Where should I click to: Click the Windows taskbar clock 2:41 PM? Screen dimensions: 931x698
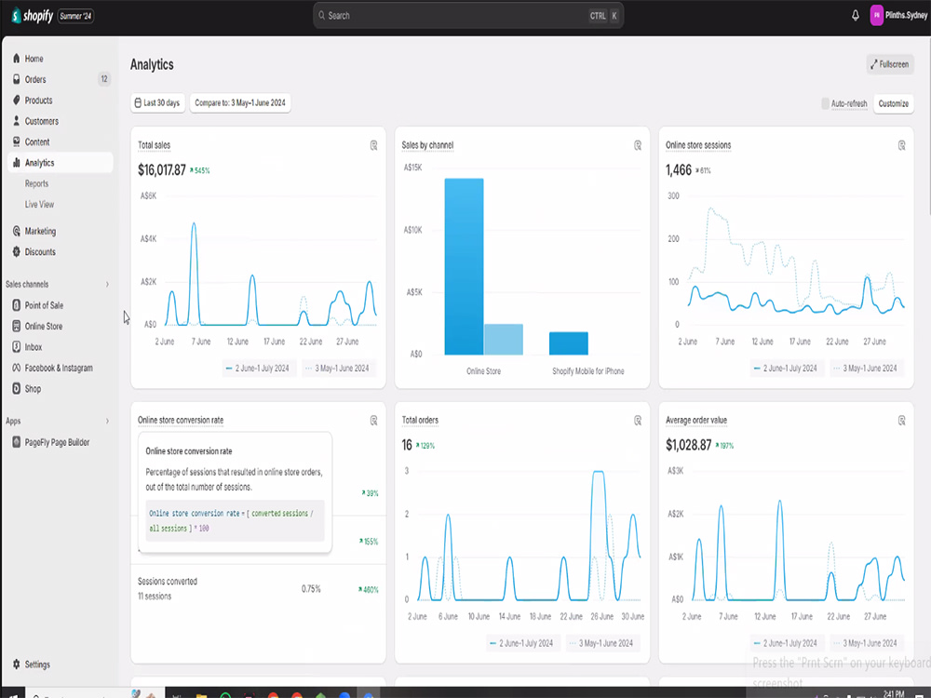point(893,693)
